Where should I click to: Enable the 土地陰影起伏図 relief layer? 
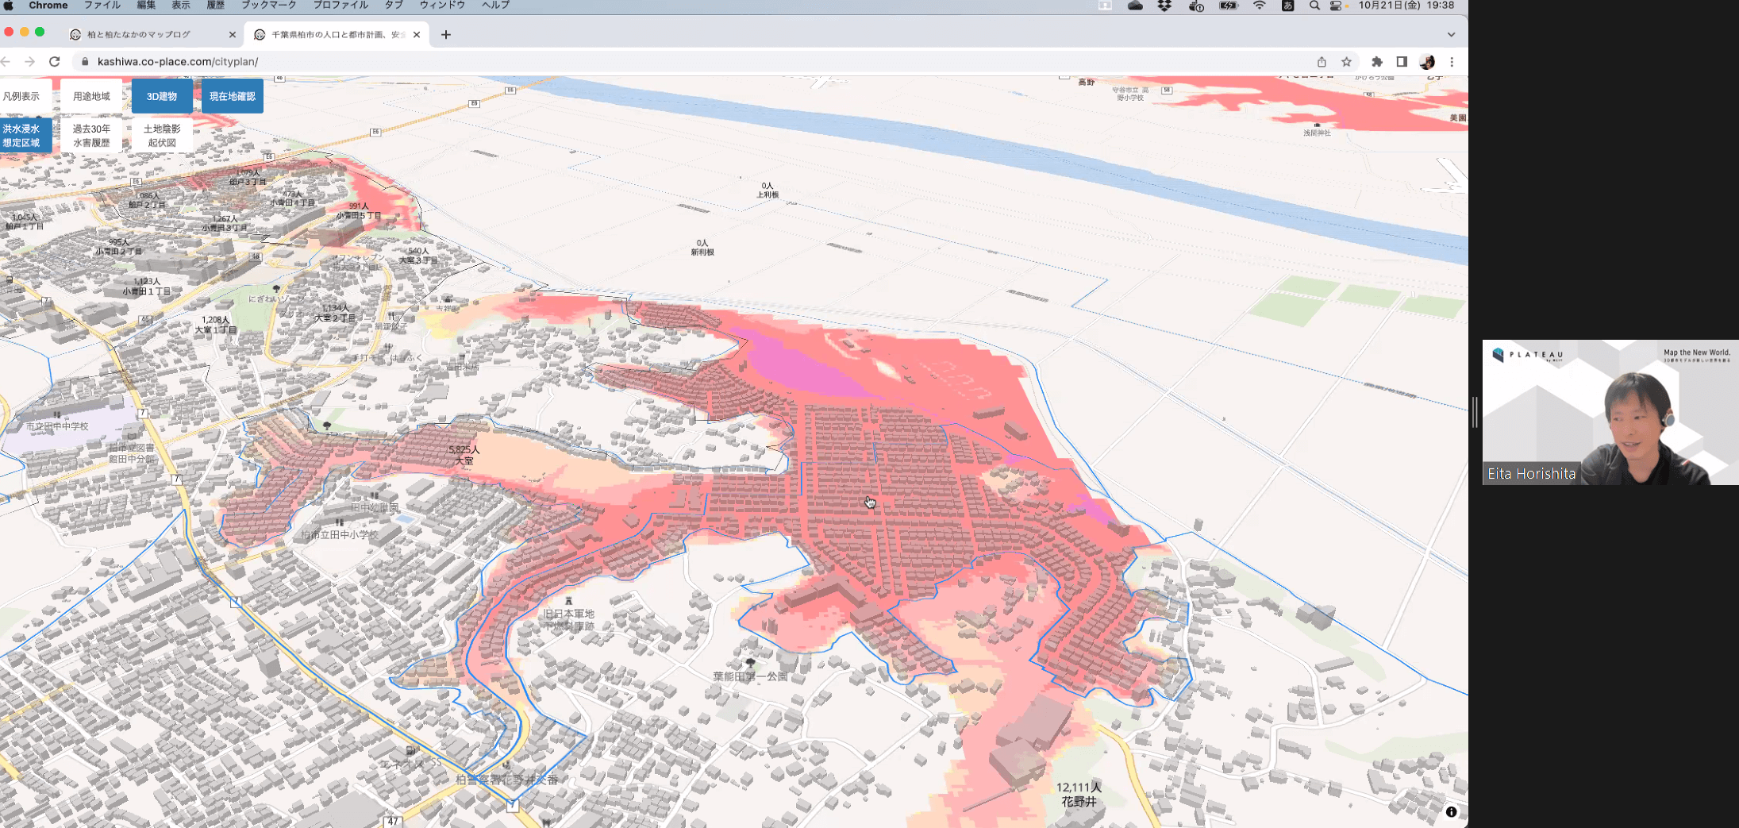point(162,136)
